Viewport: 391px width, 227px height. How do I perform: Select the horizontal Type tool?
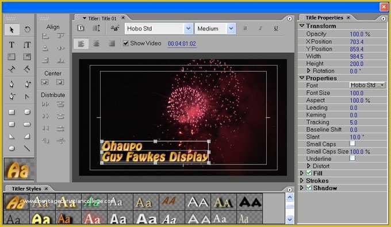pos(11,45)
